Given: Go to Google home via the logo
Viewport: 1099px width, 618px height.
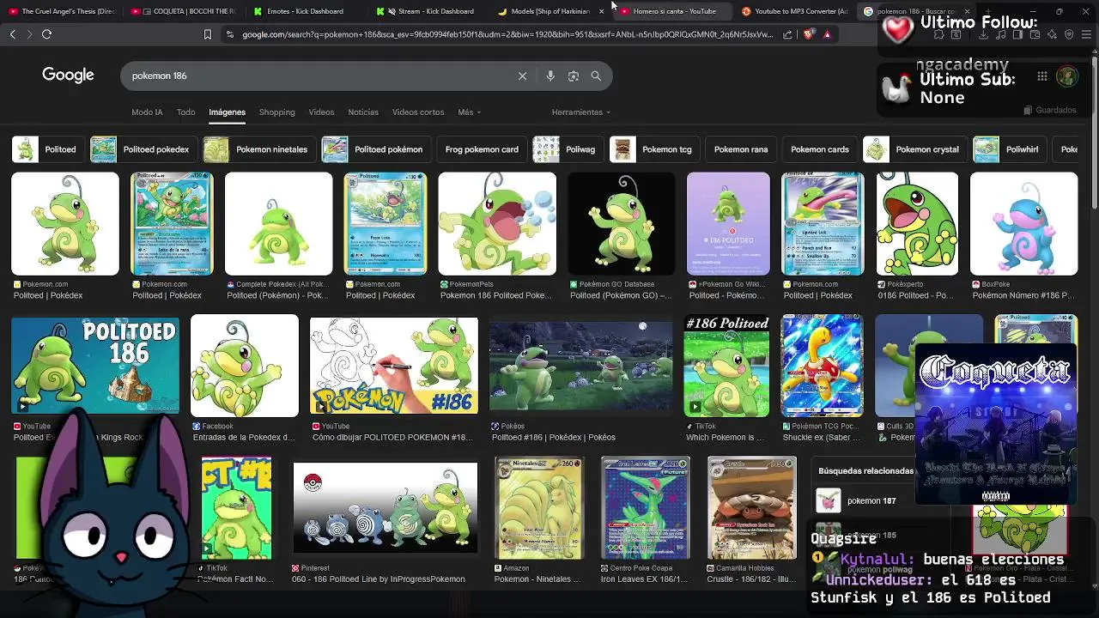Looking at the screenshot, I should point(68,75).
